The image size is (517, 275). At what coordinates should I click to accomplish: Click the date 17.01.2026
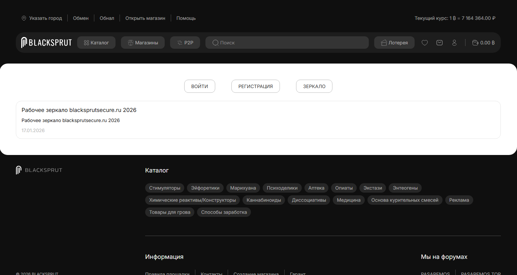pyautogui.click(x=33, y=130)
